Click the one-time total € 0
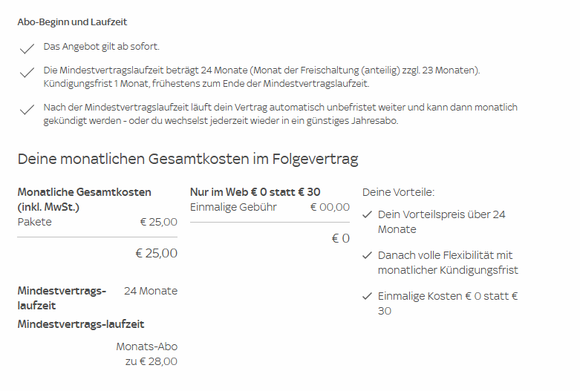The height and width of the screenshot is (391, 580). [341, 238]
